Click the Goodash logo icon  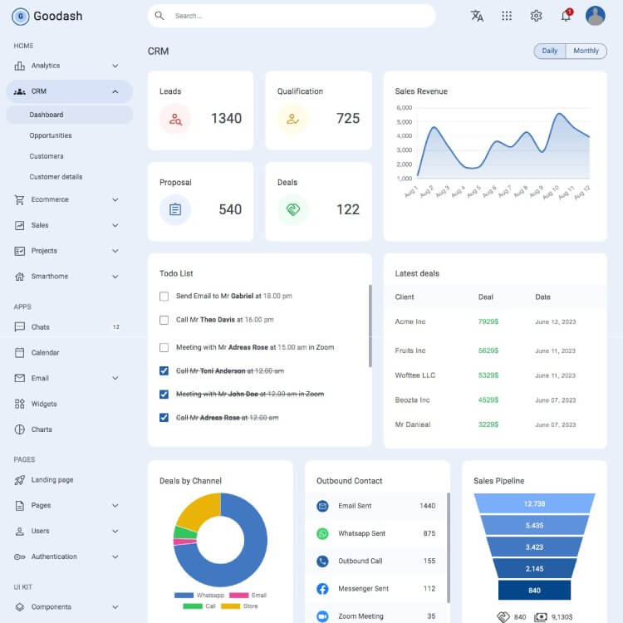pos(21,17)
